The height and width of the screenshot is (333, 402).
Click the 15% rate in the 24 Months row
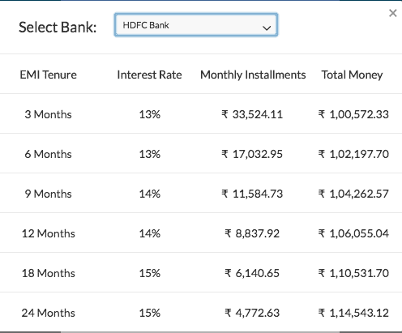point(150,313)
